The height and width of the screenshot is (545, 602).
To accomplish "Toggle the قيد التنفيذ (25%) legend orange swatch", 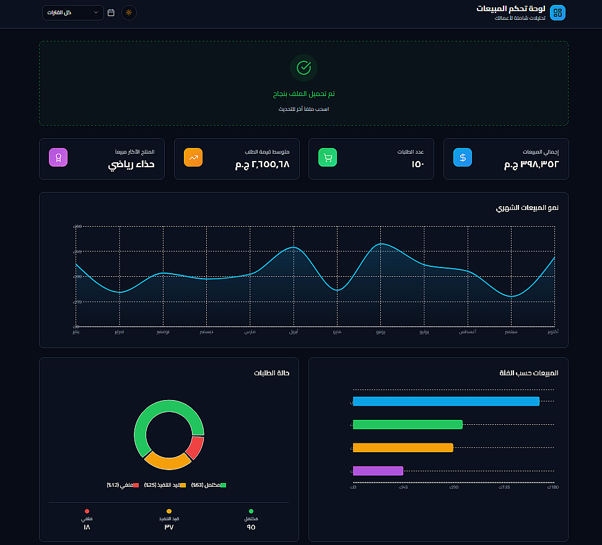I will (x=183, y=485).
